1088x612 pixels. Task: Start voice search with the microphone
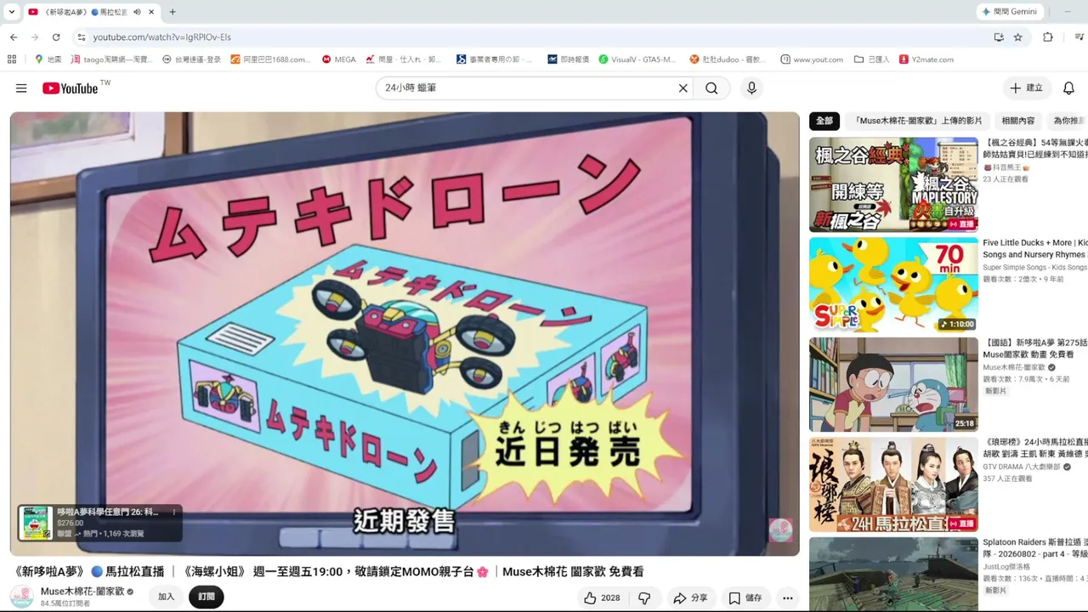point(751,88)
